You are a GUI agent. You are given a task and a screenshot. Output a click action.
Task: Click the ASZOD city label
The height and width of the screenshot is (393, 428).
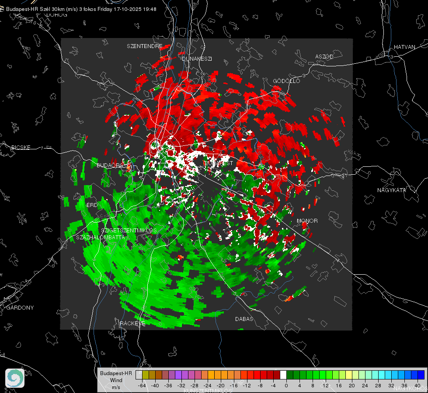[x=324, y=56]
